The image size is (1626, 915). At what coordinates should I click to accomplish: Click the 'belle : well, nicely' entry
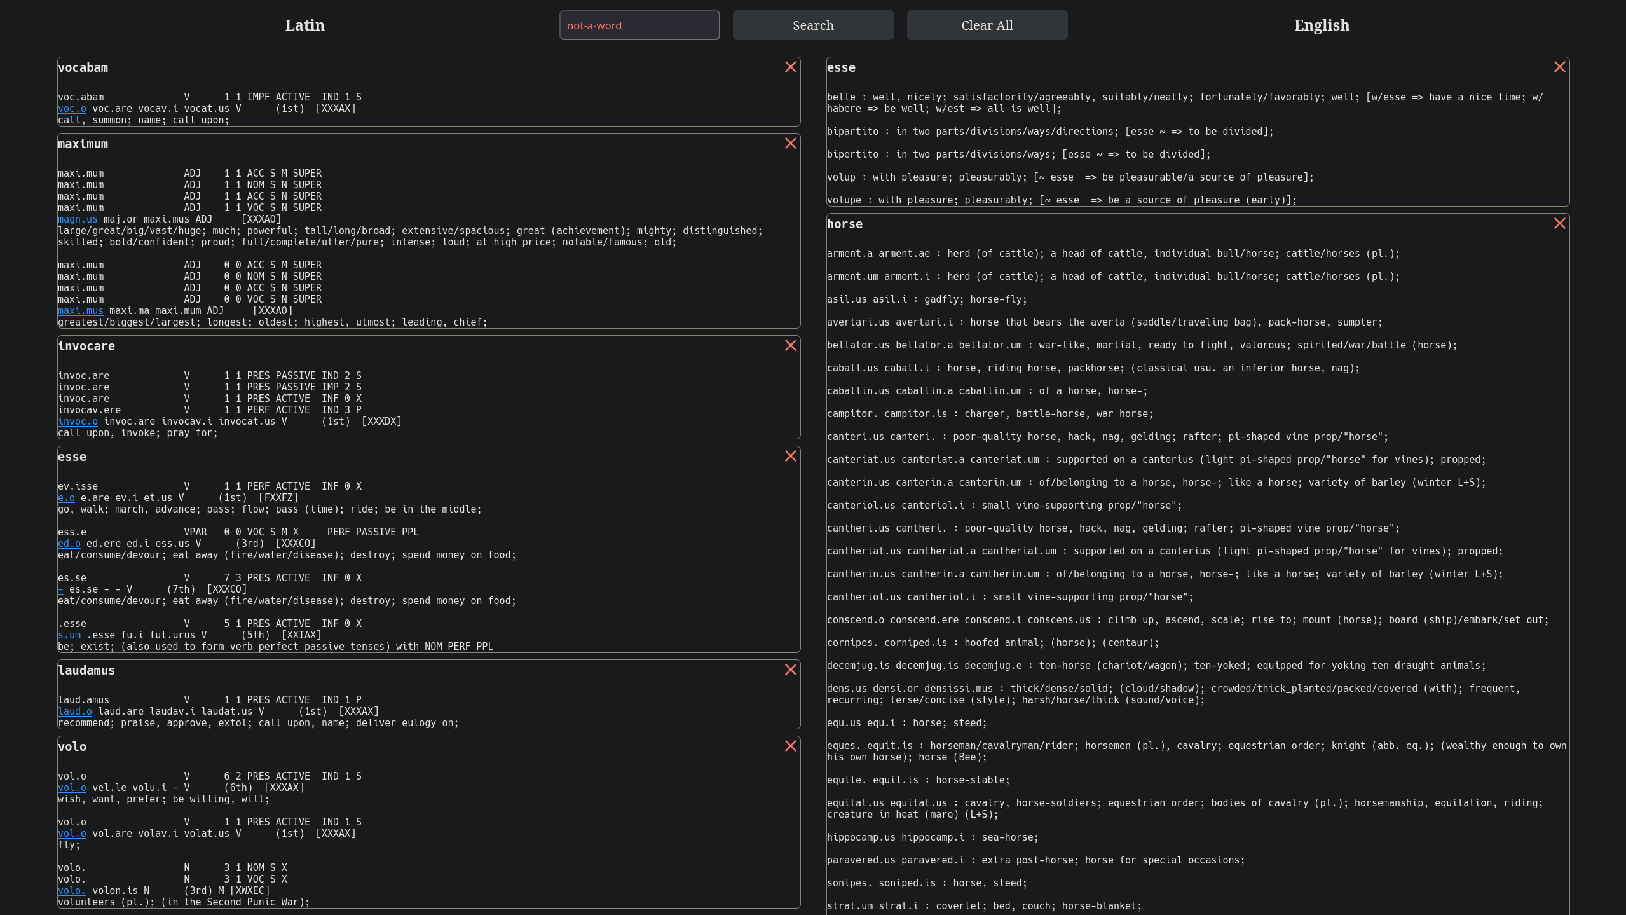1185,103
